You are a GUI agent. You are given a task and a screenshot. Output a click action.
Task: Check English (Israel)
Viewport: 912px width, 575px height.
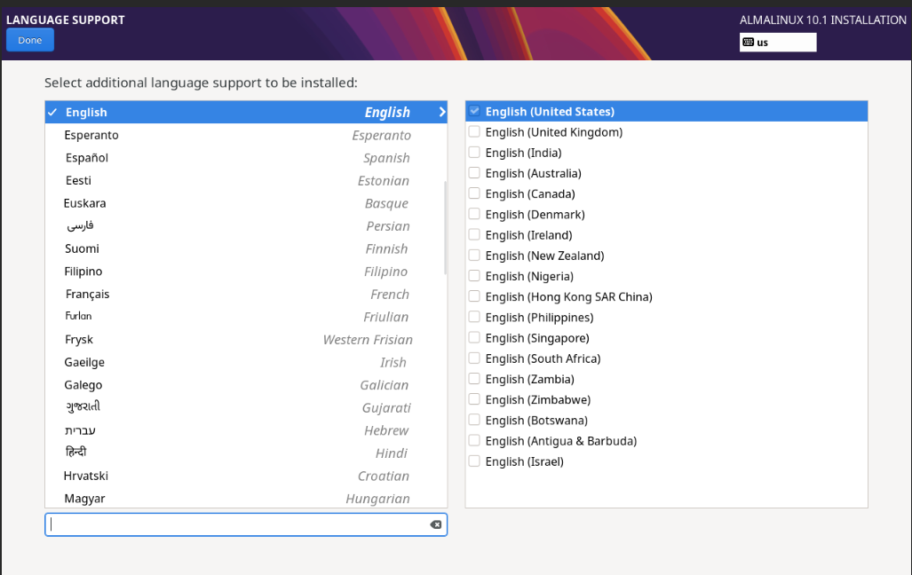(x=474, y=461)
